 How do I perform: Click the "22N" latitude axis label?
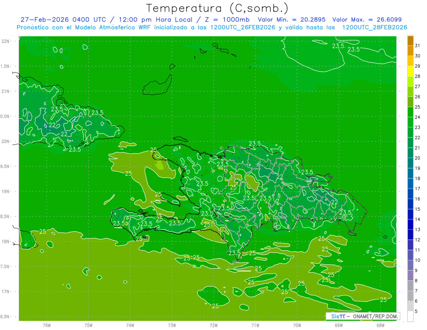coord(6,41)
